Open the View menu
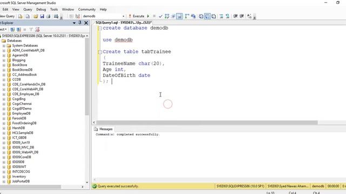The image size is (346, 194). click(16, 10)
